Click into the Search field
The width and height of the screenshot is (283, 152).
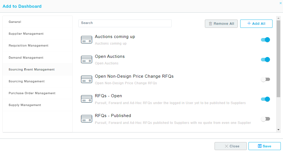point(125,23)
